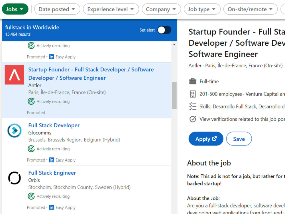Save this job with Save button
This screenshot has height=214, width=285.
click(x=239, y=139)
